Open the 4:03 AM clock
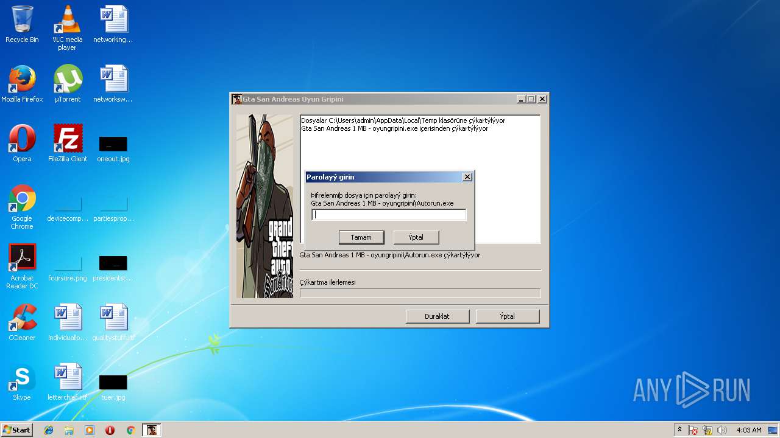The height and width of the screenshot is (438, 780). click(749, 430)
